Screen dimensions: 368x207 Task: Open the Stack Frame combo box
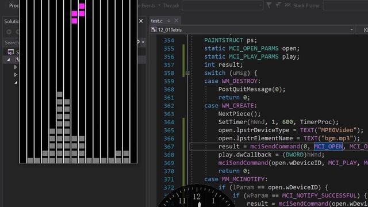point(346,5)
